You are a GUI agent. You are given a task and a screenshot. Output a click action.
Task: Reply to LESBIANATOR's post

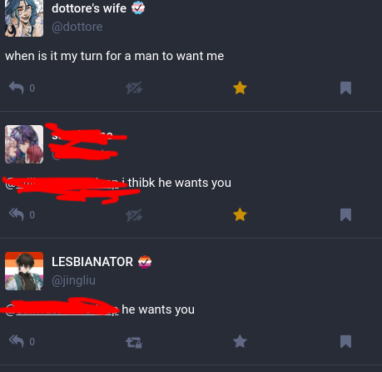click(x=16, y=341)
